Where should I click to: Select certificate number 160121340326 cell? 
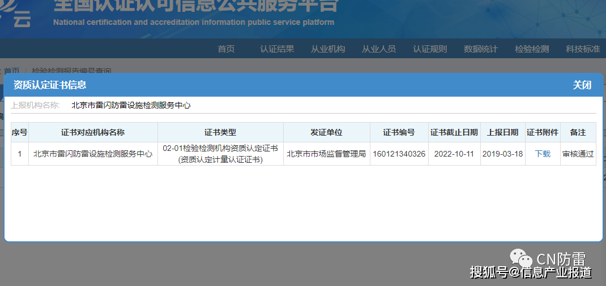click(399, 154)
